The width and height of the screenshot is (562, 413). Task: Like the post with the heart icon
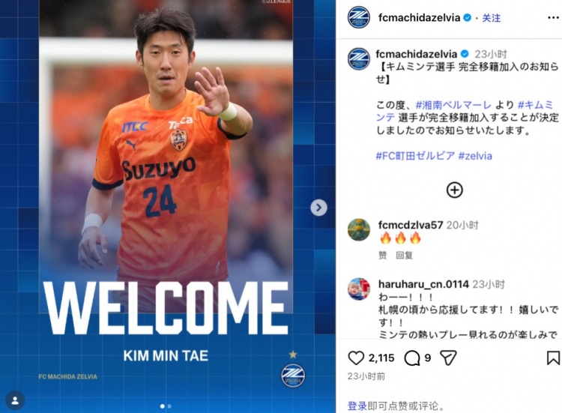356,358
